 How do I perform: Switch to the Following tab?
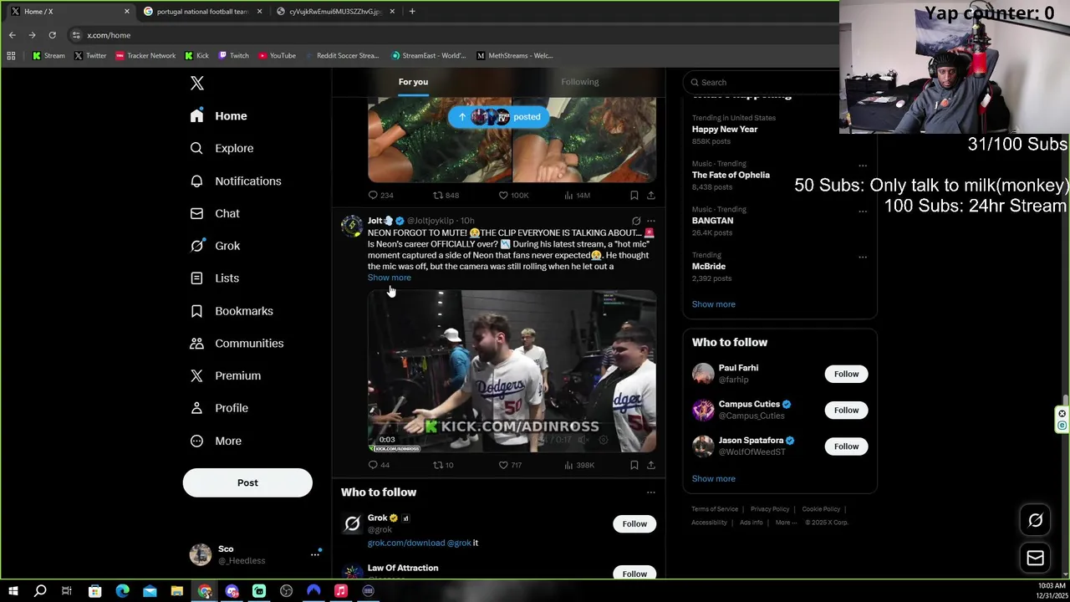(579, 82)
